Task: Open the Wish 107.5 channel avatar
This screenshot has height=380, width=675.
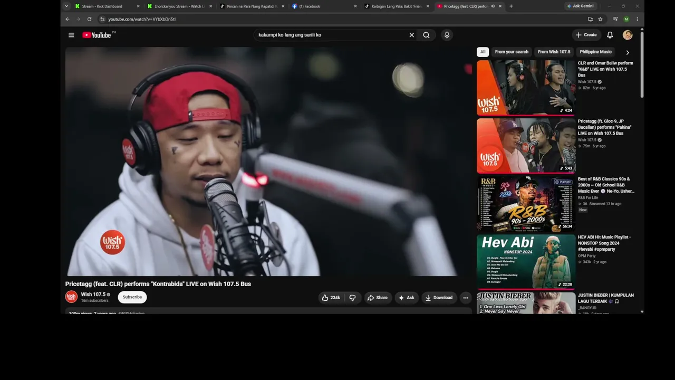Action: point(71,297)
